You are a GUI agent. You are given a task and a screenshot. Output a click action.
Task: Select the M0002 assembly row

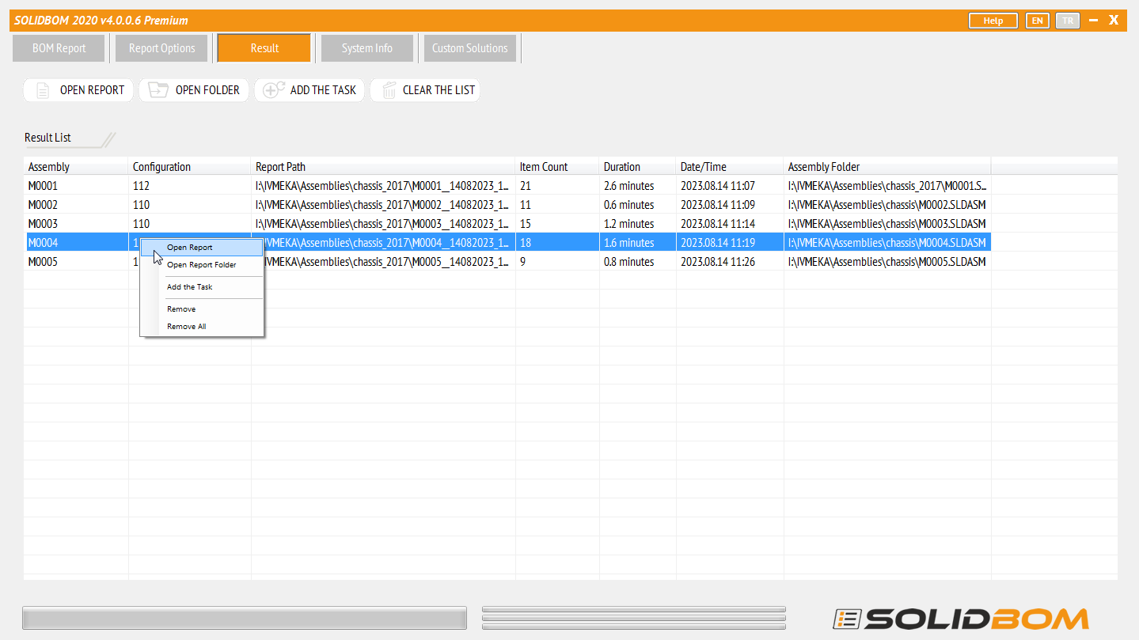(507, 205)
